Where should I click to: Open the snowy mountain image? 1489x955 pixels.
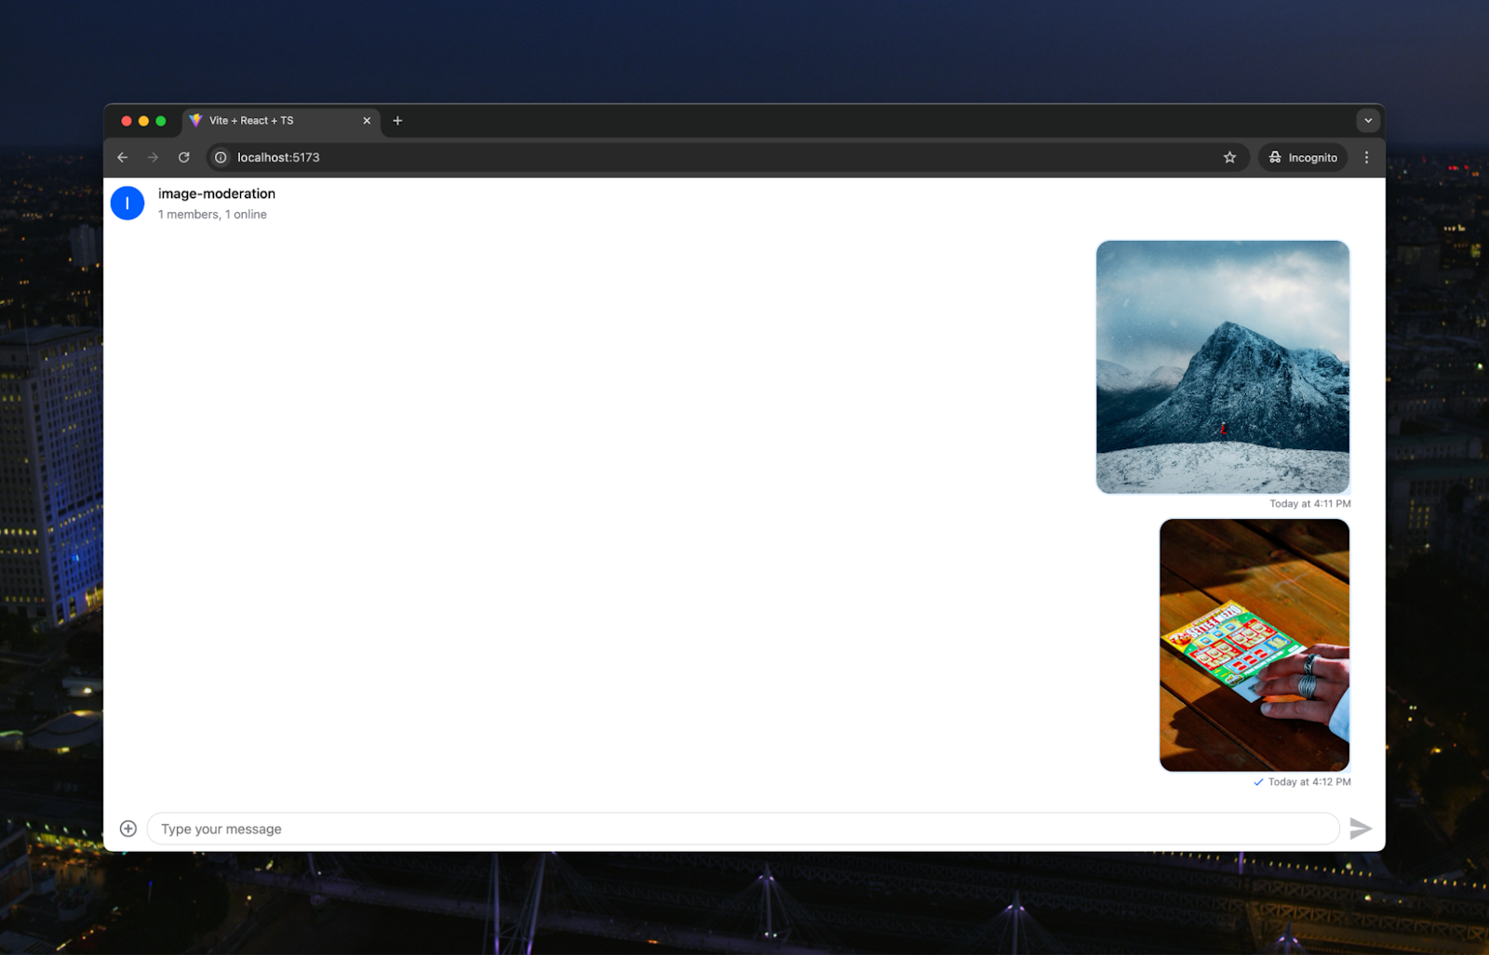click(1222, 367)
